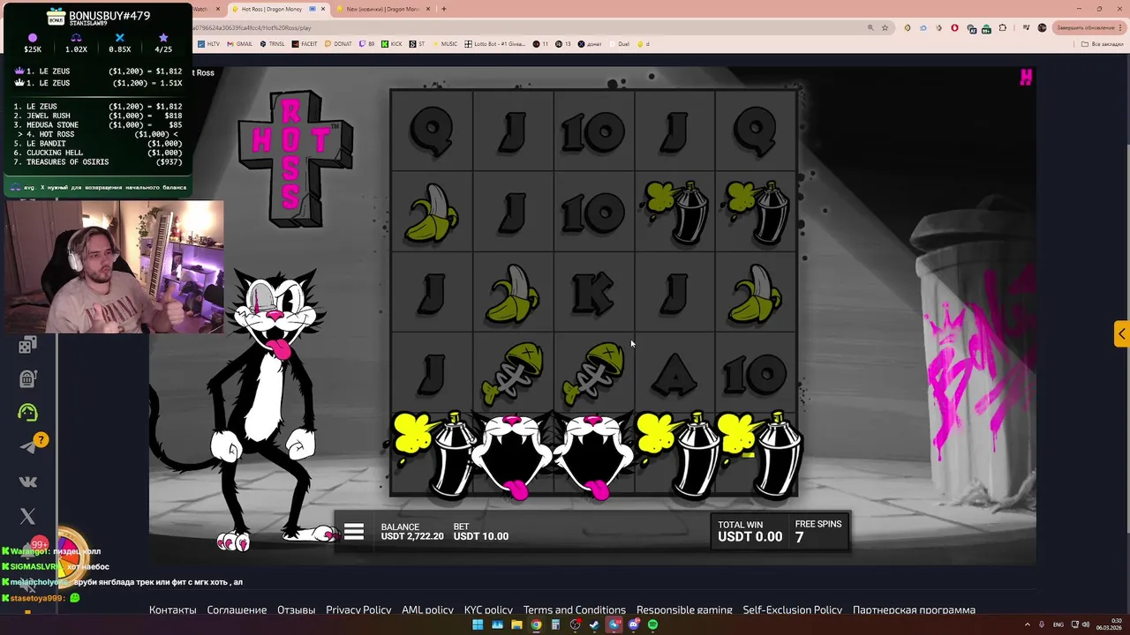The height and width of the screenshot is (635, 1130).
Task: Open the X social icon
Action: tap(27, 517)
